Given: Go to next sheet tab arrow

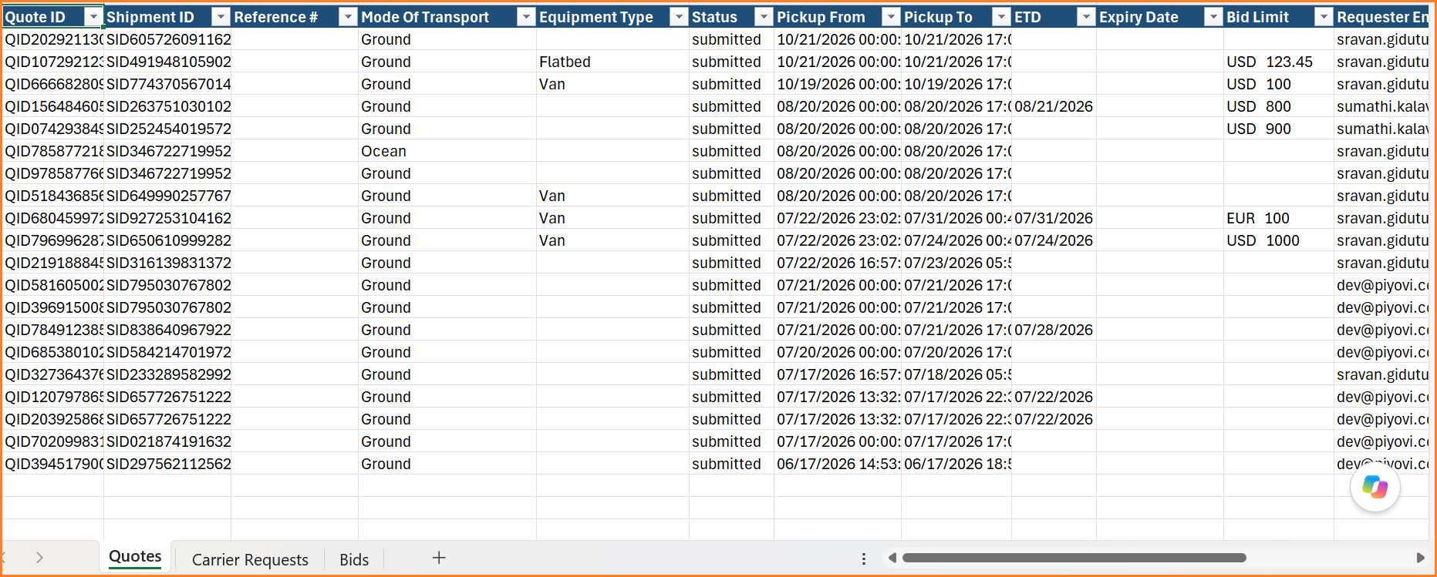Looking at the screenshot, I should [x=39, y=558].
